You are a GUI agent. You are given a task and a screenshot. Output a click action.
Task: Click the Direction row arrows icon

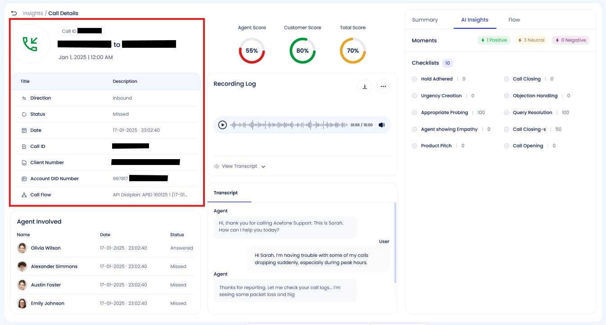[24, 98]
